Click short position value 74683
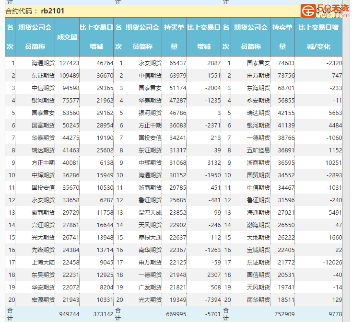This screenshot has height=322, width=352. pyautogui.click(x=286, y=63)
